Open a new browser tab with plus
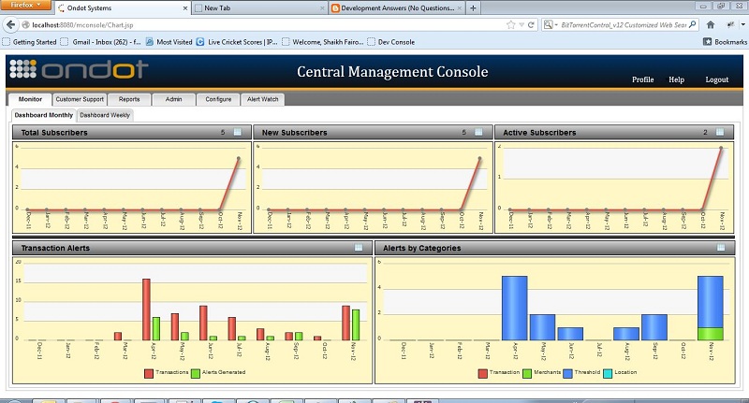Viewport: 749px width, 403px height. pyautogui.click(x=473, y=7)
